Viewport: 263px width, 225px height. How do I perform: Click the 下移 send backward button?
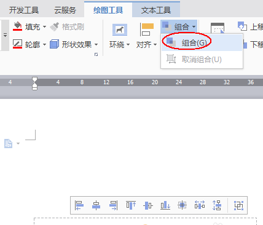tap(253, 44)
